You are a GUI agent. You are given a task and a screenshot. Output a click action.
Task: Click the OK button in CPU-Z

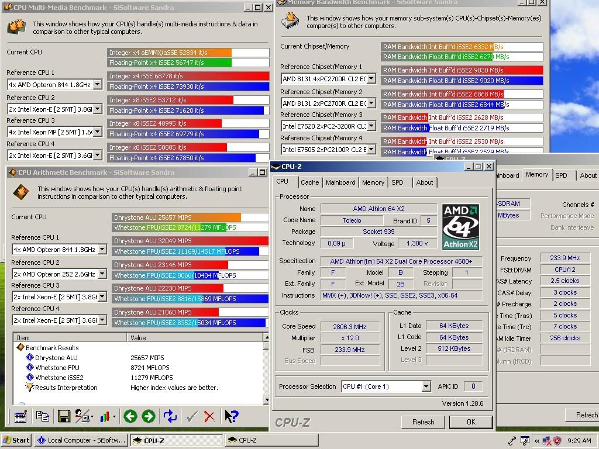pos(470,422)
